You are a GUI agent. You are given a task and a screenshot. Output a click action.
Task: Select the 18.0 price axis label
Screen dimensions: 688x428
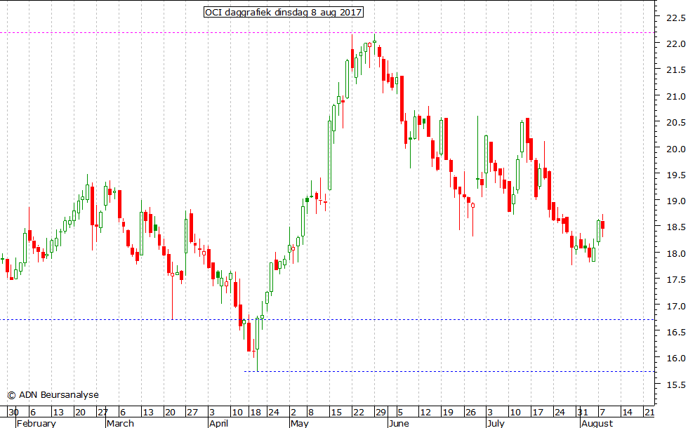(x=675, y=253)
